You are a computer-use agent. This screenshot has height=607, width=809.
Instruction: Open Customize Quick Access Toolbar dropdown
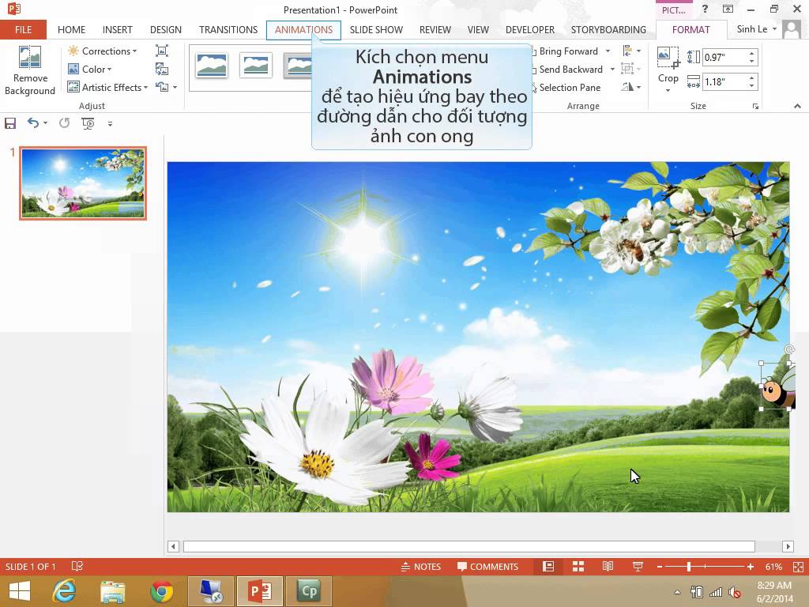[110, 123]
